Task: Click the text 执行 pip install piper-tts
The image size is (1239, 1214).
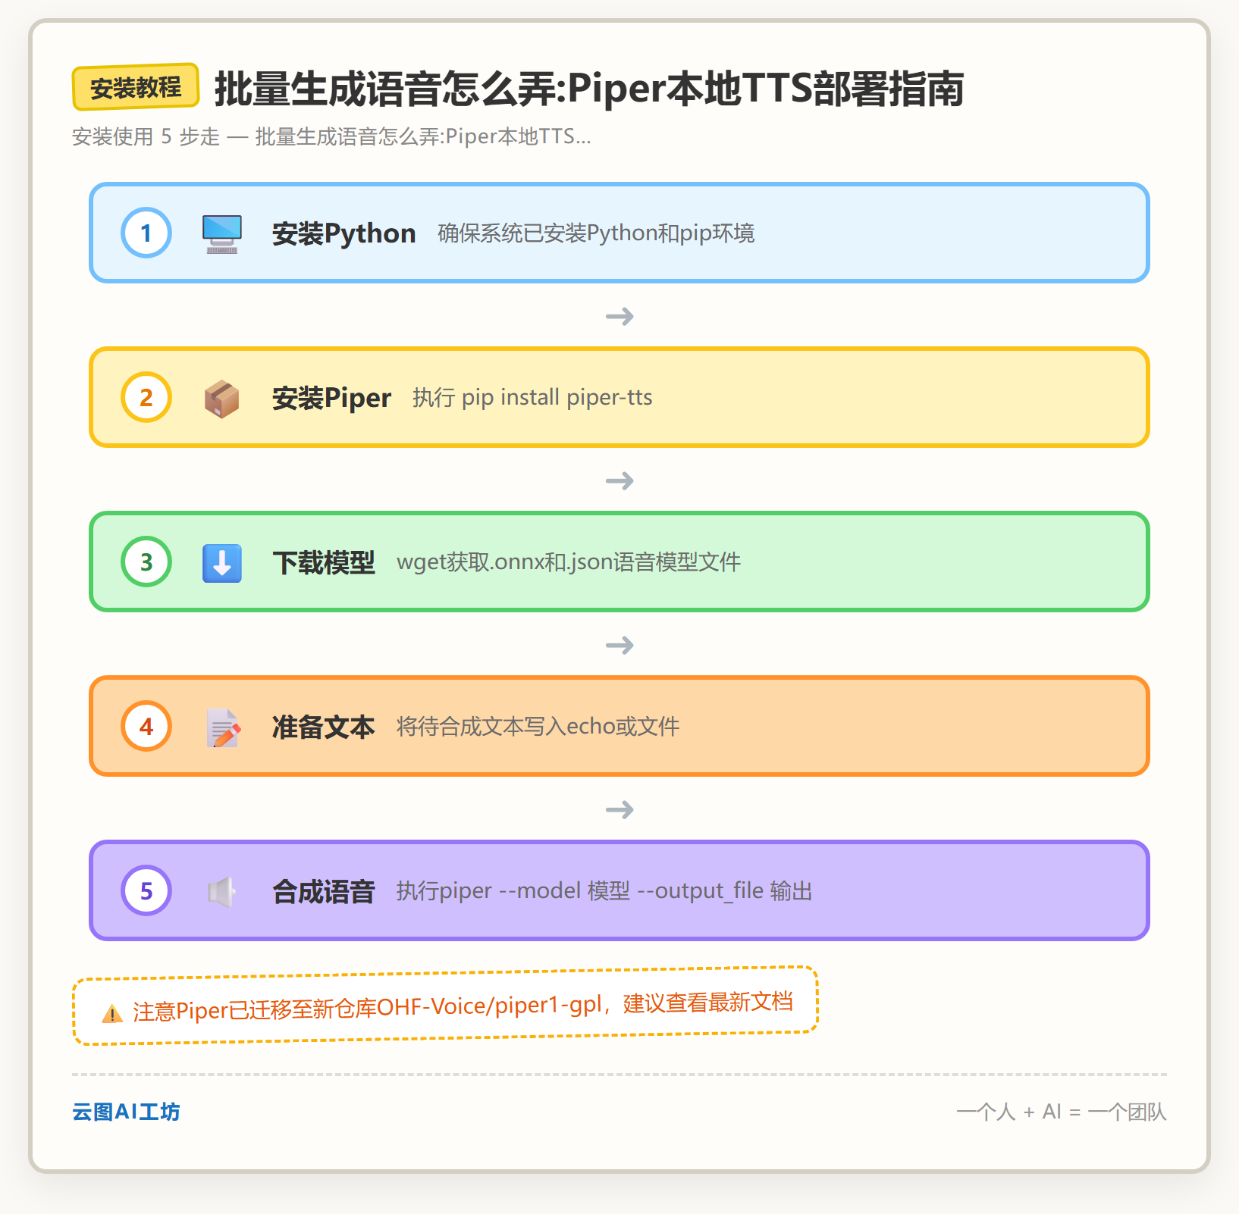Action: pyautogui.click(x=532, y=398)
